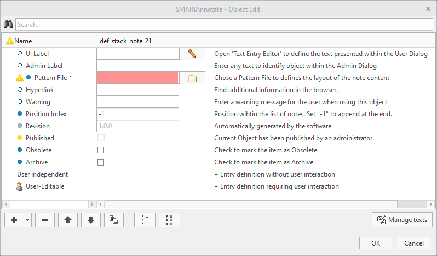Image resolution: width=437 pixels, height=256 pixels.
Task: Click the expand all tree icon
Action: (145, 220)
